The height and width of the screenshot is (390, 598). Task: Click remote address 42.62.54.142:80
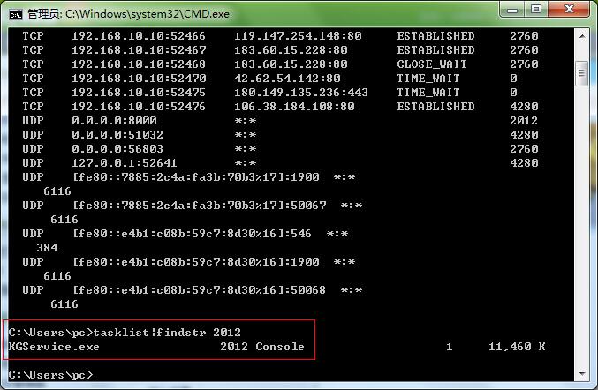click(287, 79)
